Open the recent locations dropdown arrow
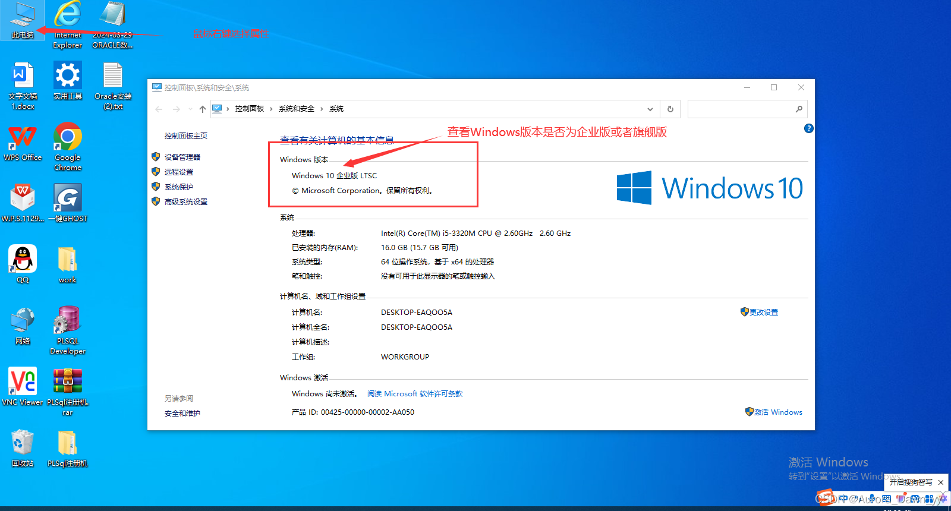Viewport: 951px width, 511px height. click(x=190, y=109)
